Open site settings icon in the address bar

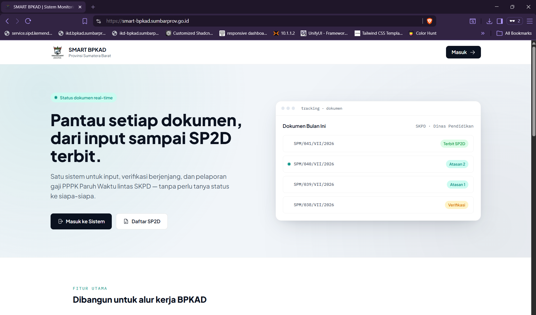tap(99, 21)
